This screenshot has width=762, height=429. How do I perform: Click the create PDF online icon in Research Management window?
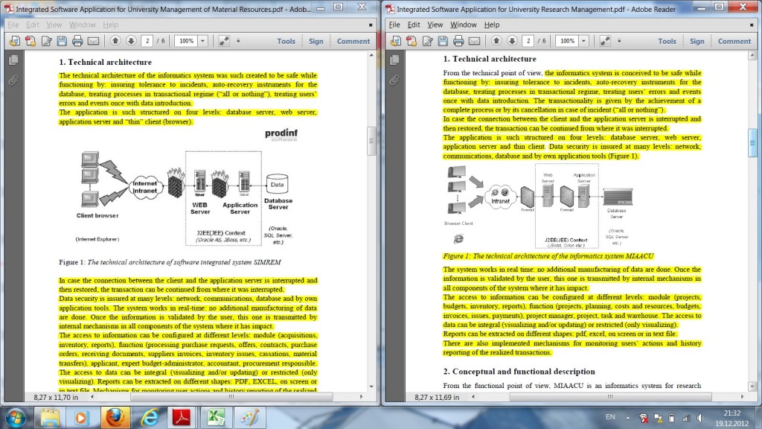(x=396, y=42)
